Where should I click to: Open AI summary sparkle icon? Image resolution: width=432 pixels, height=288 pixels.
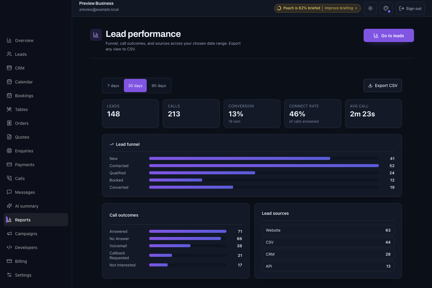click(9, 206)
